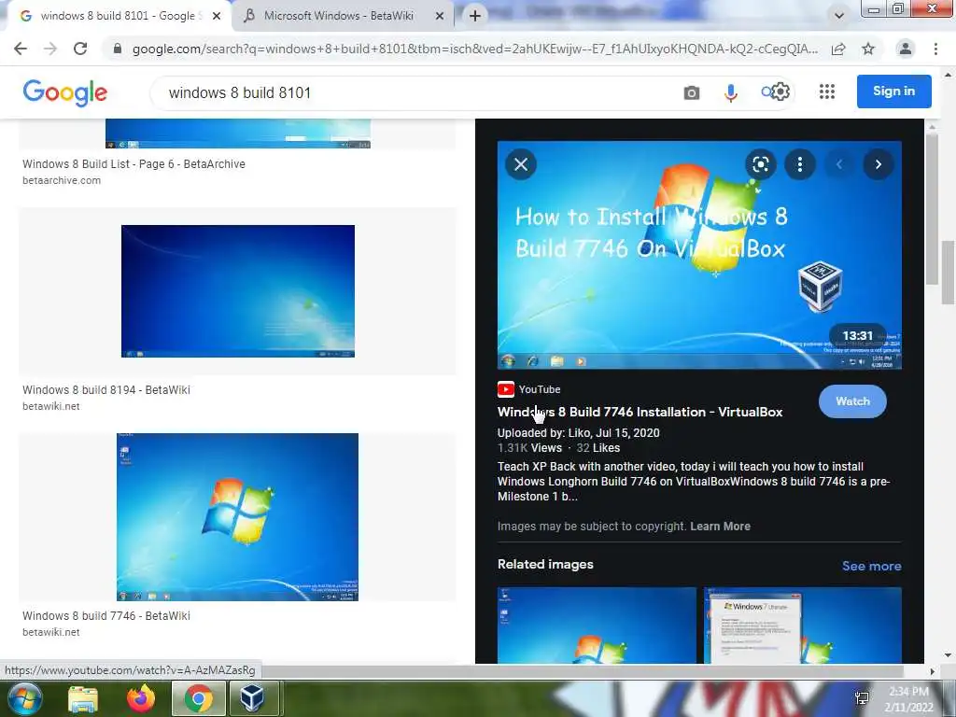Click the lock icon in address bar
This screenshot has width=956, height=717.
tap(118, 49)
